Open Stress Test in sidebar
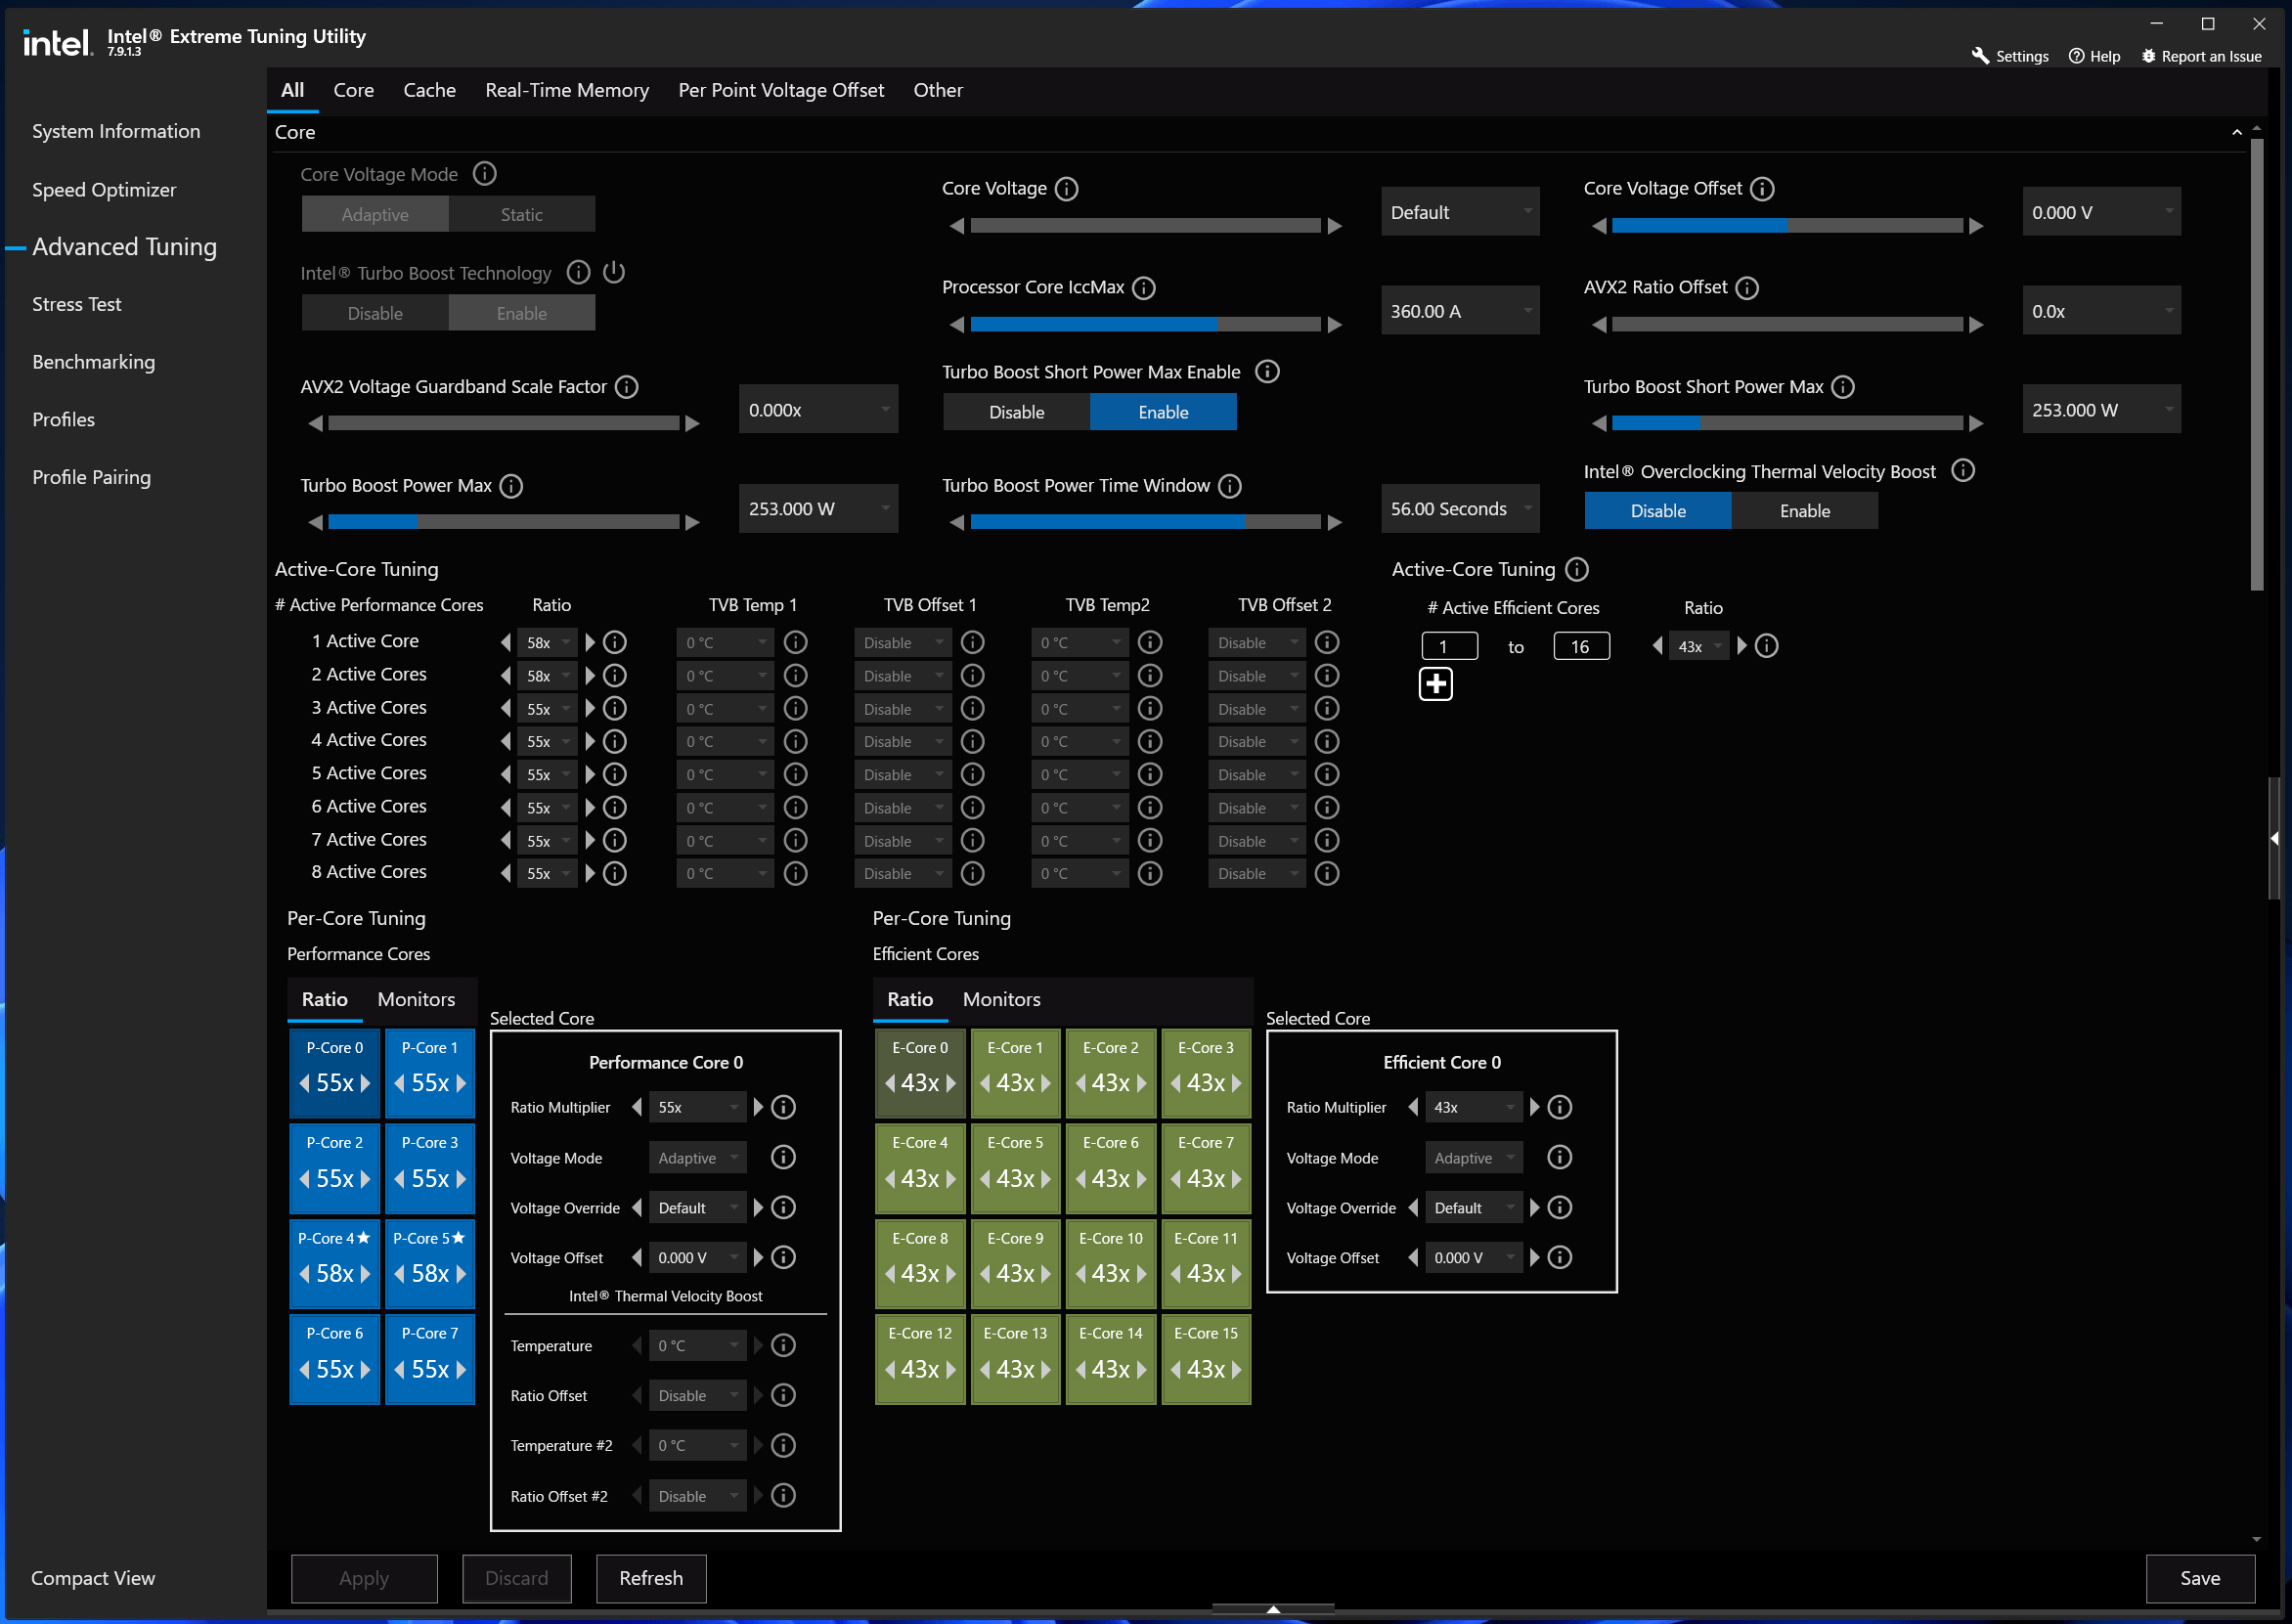This screenshot has width=2292, height=1624. click(77, 304)
